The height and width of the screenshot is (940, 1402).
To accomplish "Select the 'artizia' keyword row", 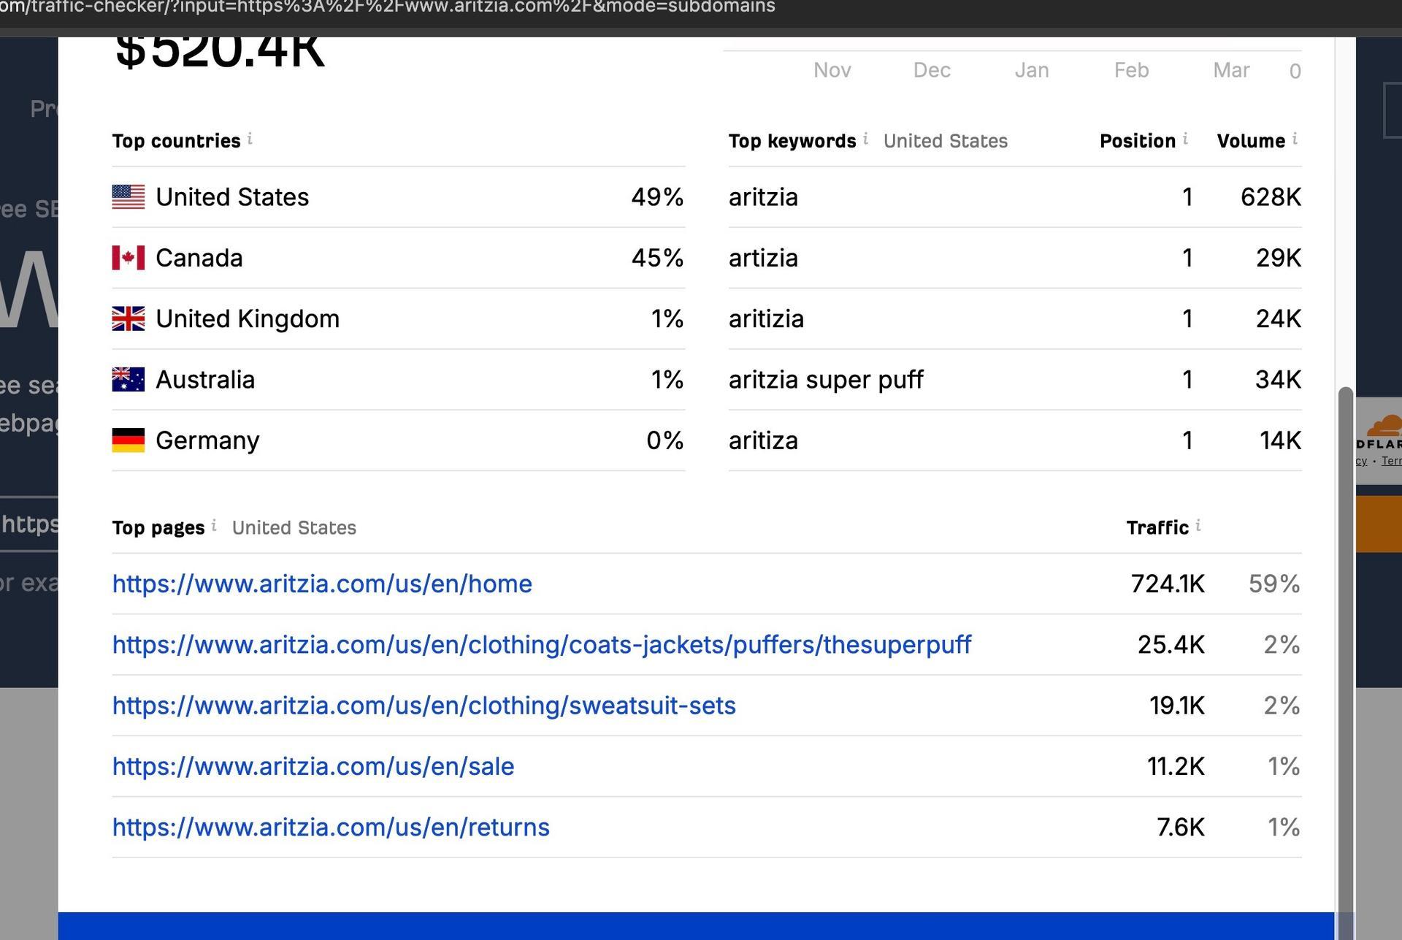I will 1015,258.
